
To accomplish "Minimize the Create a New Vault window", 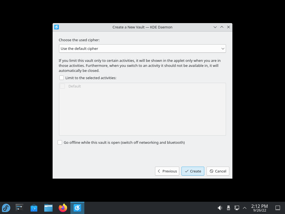I will pyautogui.click(x=215, y=27).
